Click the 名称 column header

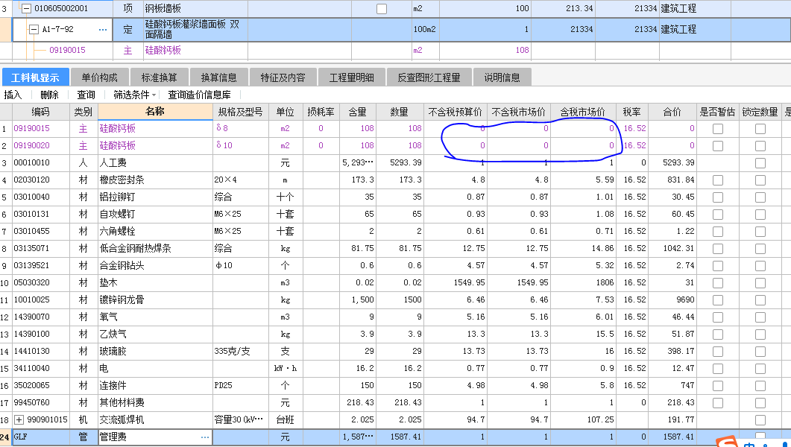pyautogui.click(x=155, y=112)
